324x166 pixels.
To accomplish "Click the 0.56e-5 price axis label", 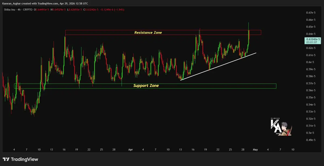I will click(311, 90).
